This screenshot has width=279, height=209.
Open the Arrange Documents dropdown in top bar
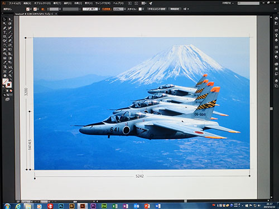coord(144,3)
